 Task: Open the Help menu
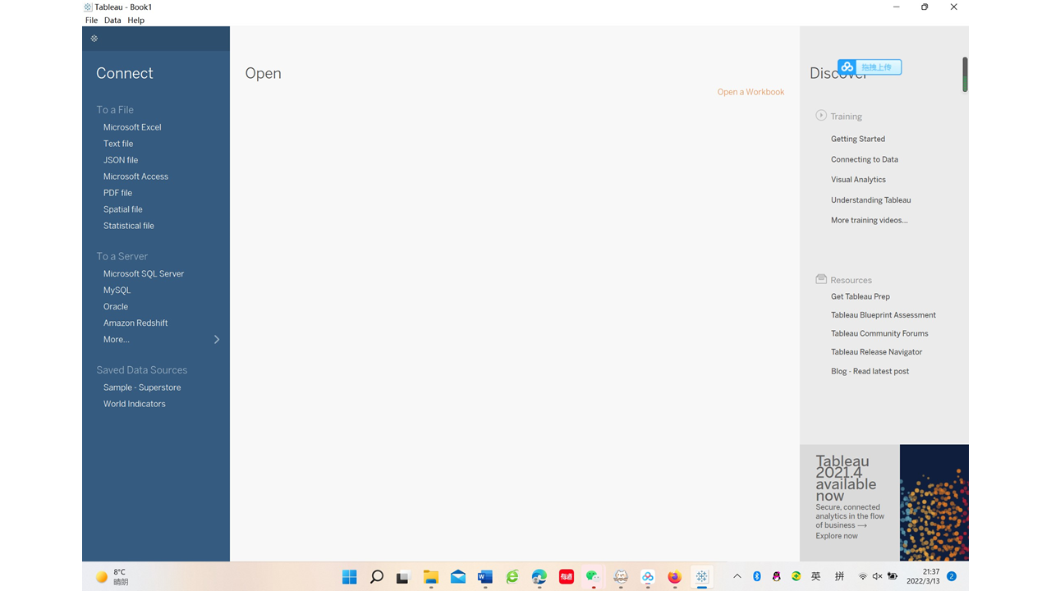click(136, 21)
